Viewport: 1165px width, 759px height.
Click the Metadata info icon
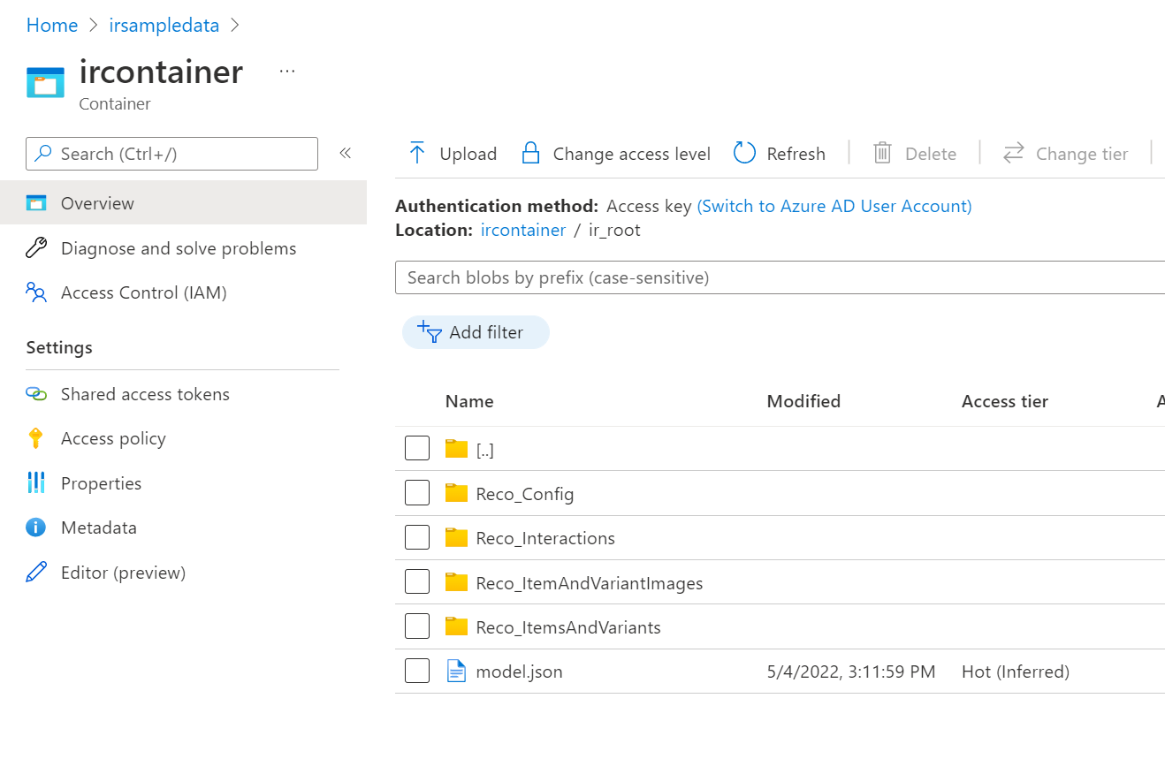[35, 528]
